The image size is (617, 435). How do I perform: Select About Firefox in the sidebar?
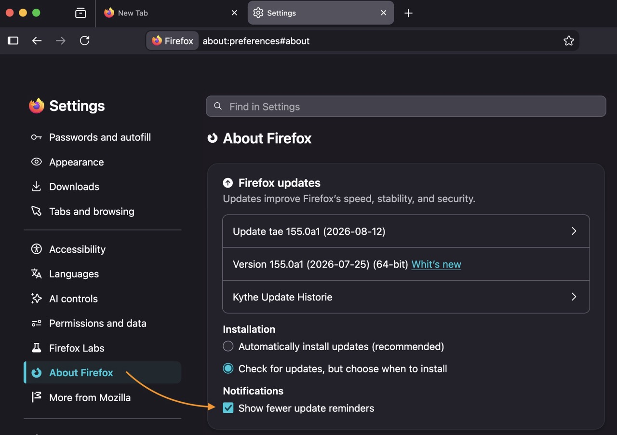[102, 373]
